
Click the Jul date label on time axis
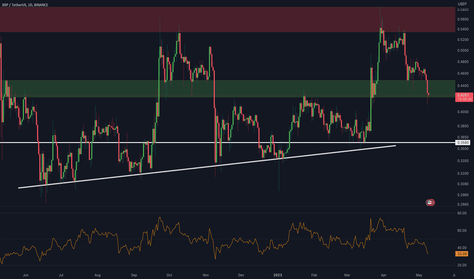pos(61,275)
